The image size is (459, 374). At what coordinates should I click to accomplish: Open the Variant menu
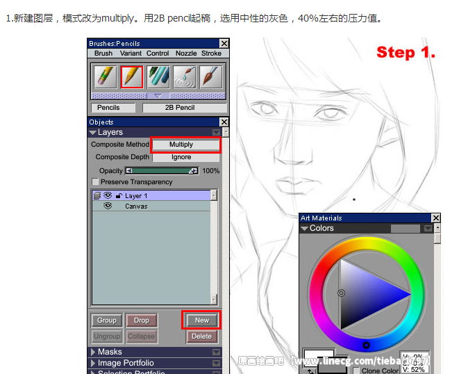131,54
